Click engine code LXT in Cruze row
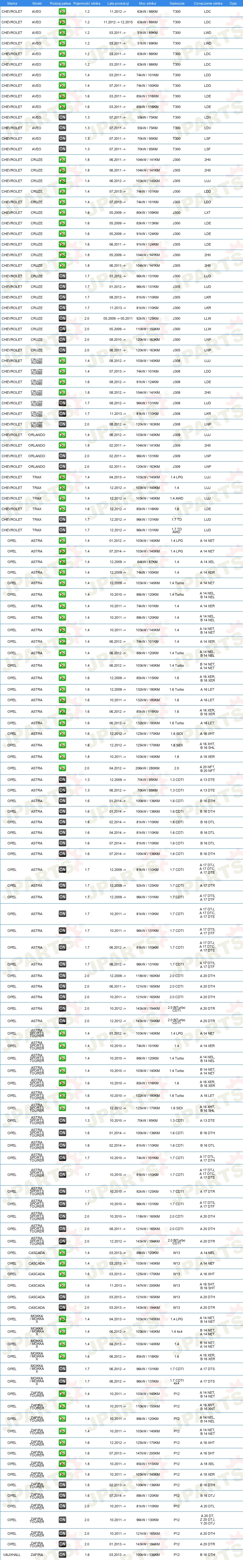This screenshot has width=243, height=1560. [x=207, y=213]
